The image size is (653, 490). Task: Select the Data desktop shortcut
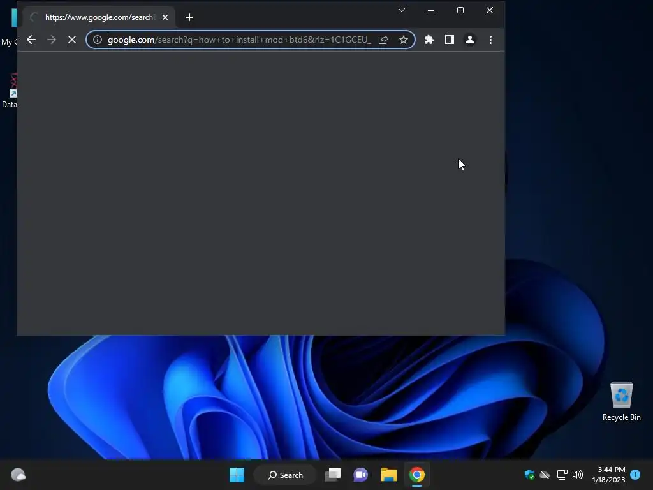(9, 91)
